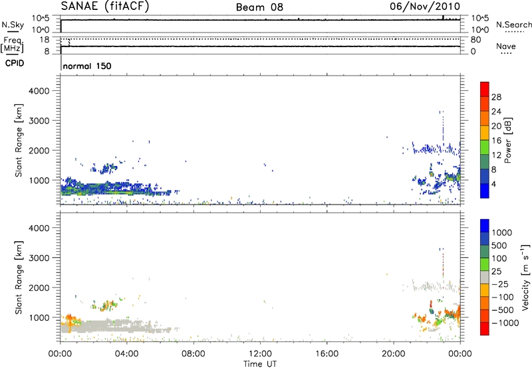Click the Beam 08 label
This screenshot has width=532, height=368.
tap(259, 7)
